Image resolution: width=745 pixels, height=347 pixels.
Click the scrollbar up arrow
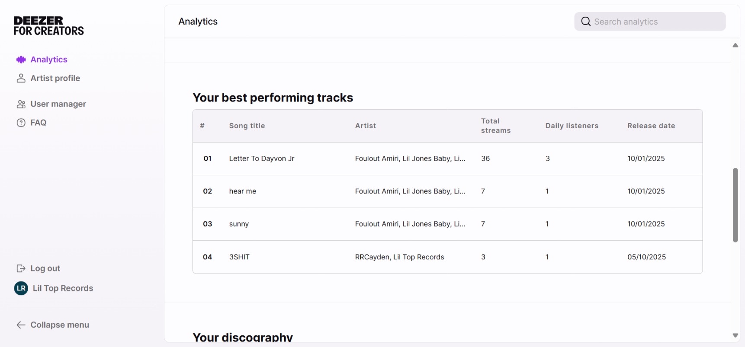(x=735, y=45)
